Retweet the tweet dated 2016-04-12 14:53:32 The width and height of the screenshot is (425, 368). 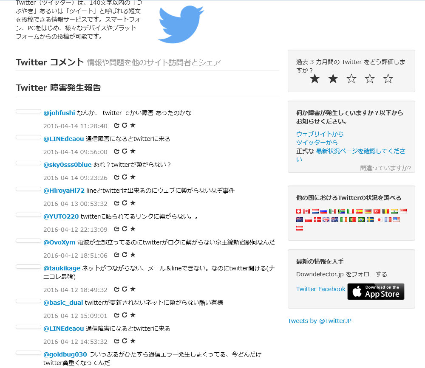125,341
